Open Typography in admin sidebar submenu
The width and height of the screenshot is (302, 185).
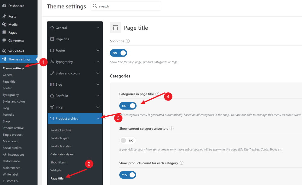(11, 95)
